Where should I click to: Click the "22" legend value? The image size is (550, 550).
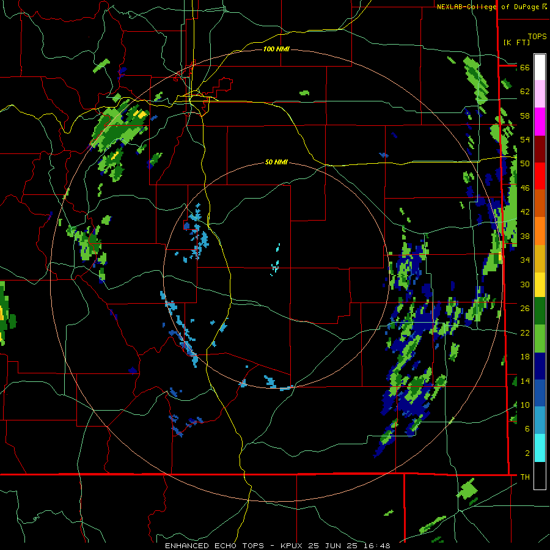525,332
